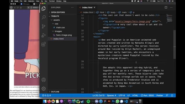Expand the Open Editors section
The width and height of the screenshot is (185, 104).
click(62, 12)
